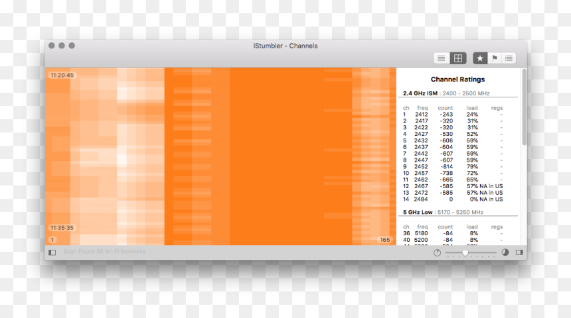Select channel 8 row with freq 2447
The height and width of the screenshot is (318, 571).
(453, 160)
